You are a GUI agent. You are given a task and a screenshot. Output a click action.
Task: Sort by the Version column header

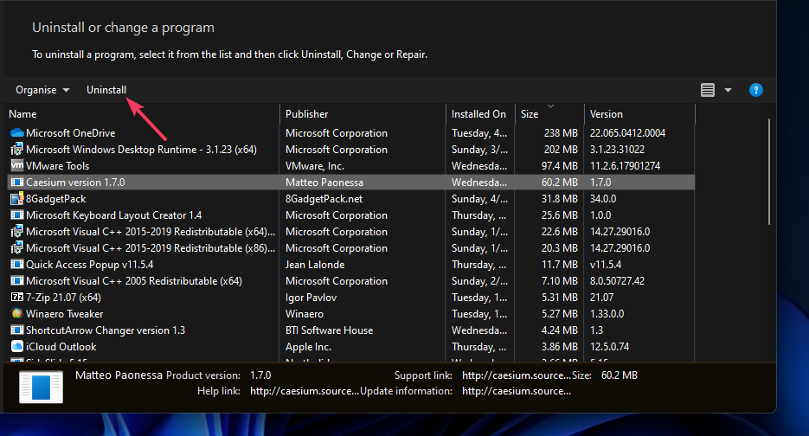(x=639, y=114)
